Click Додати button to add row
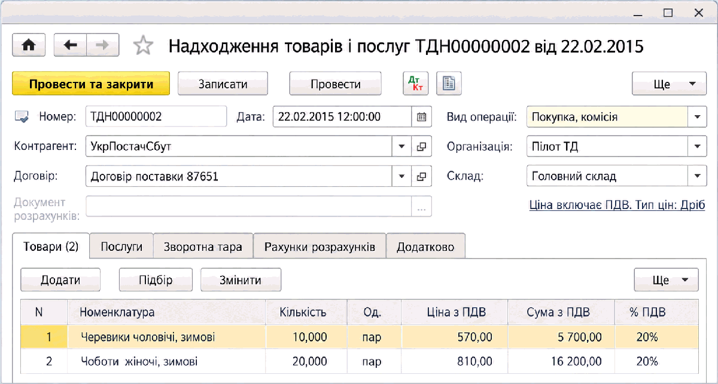 click(60, 279)
